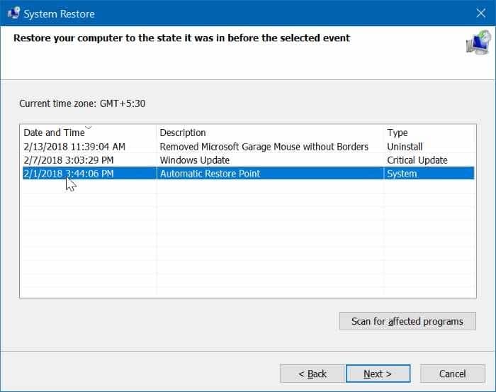Cancel the System Restore wizard
The image size is (496, 392).
(x=452, y=374)
